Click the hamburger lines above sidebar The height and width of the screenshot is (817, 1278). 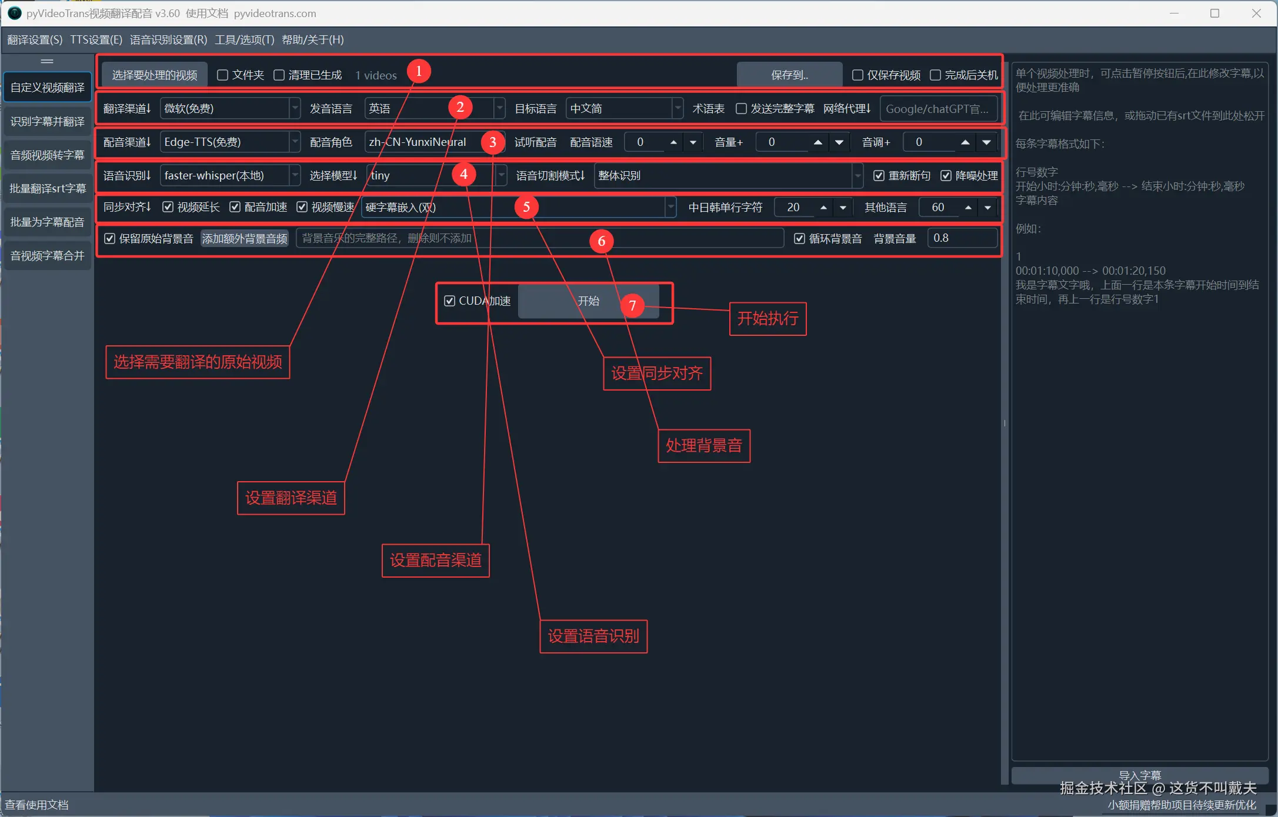(x=47, y=61)
